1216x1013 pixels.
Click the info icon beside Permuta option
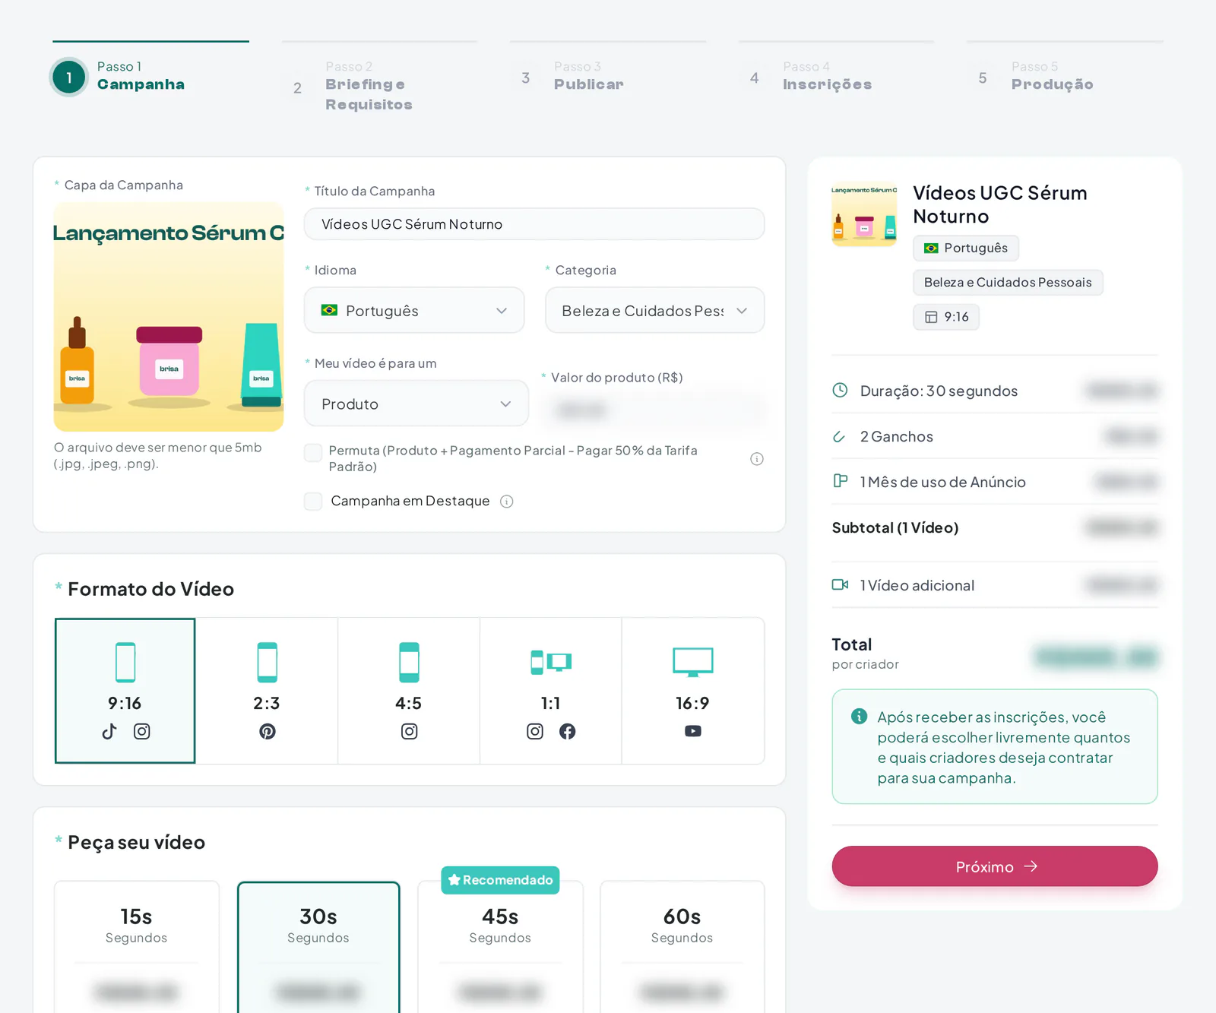757,459
